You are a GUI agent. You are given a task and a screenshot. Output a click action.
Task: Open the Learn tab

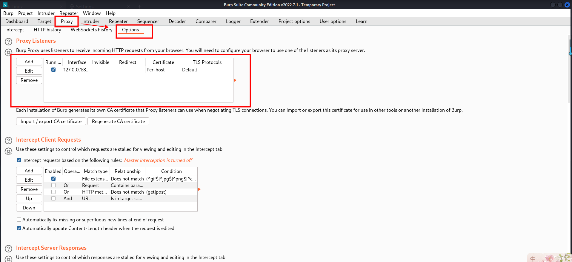[x=362, y=21]
